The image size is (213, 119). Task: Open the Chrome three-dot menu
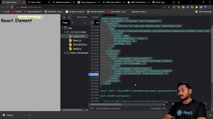coord(210,7)
